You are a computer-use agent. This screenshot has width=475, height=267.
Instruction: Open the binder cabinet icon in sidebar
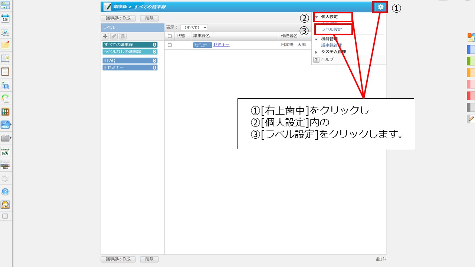click(5, 112)
